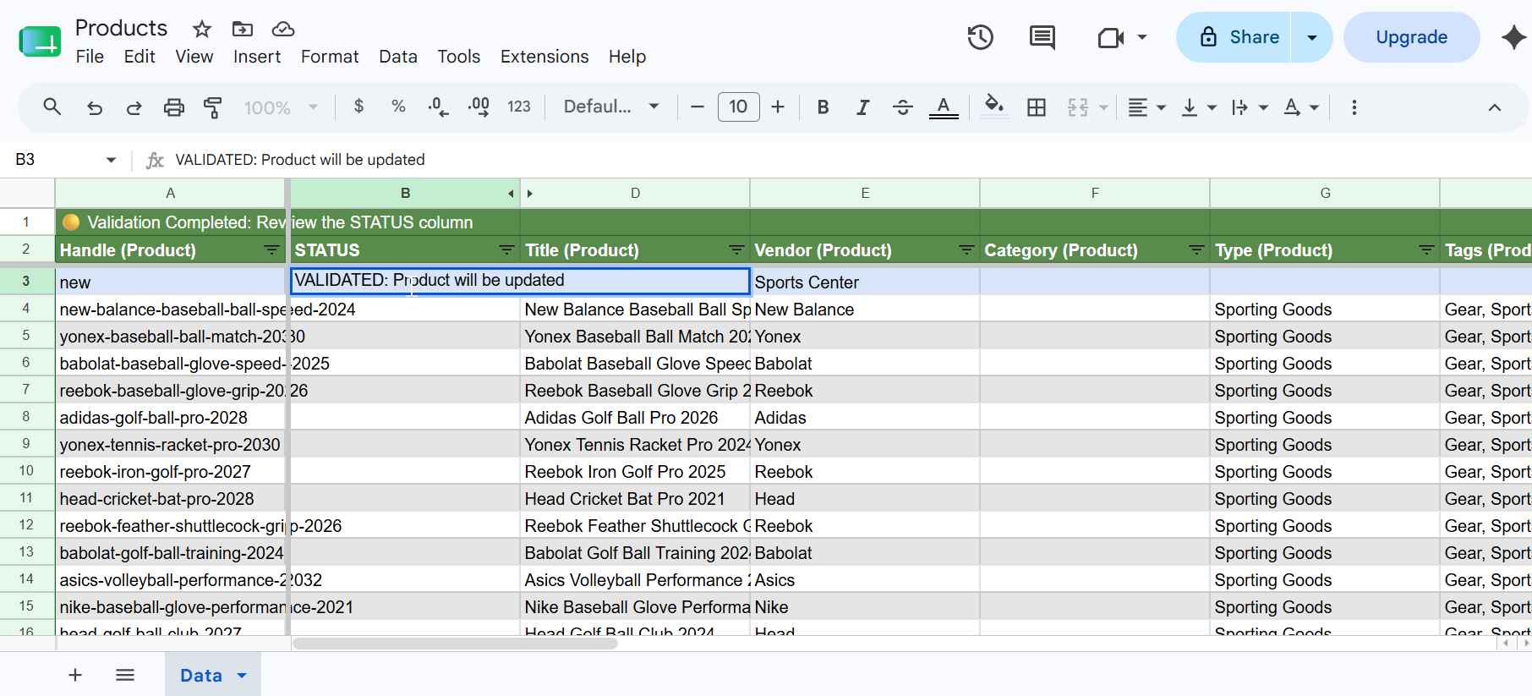Open the Data sheet tab menu arrow

[242, 676]
